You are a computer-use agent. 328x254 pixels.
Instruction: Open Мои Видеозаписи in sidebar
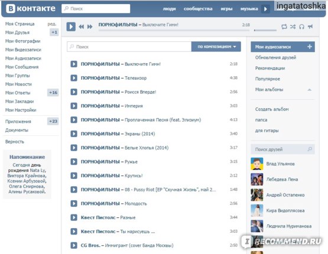(x=23, y=50)
